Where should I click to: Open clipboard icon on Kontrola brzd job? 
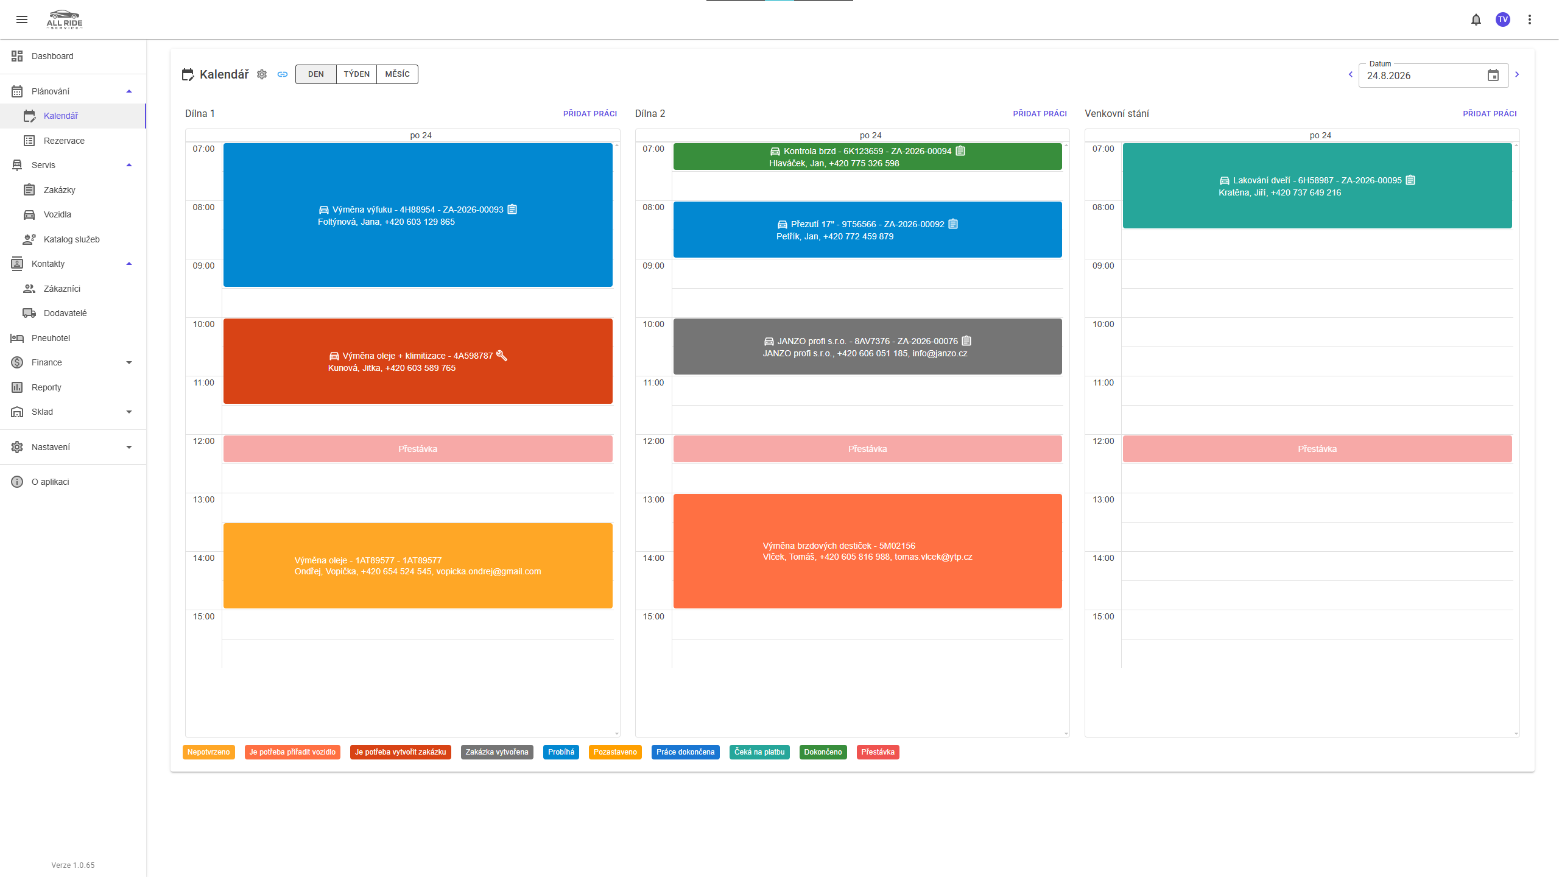click(x=960, y=151)
